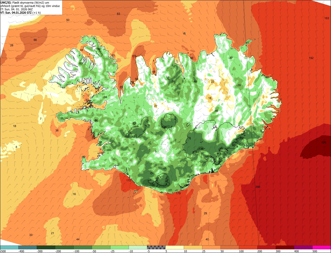Image resolution: width=331 pixels, height=253 pixels.
Task: Click the -136 value on the large glacier
Action: click(x=201, y=148)
